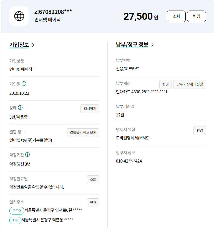Click 변경 for 납부계좌
Screen dimensions: 214x232
(165, 84)
